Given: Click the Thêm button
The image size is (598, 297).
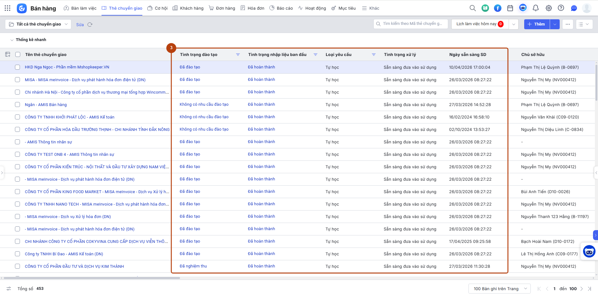Looking at the screenshot, I should click(x=537, y=24).
